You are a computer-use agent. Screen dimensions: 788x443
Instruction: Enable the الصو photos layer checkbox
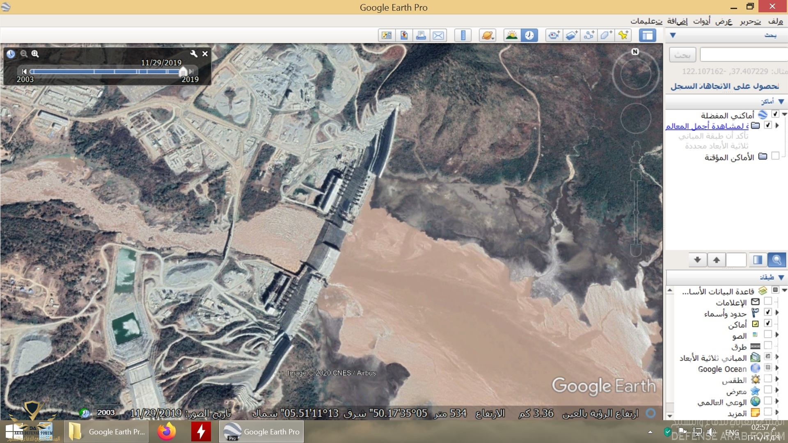pyautogui.click(x=768, y=335)
